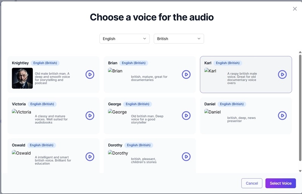
Task: Cancel the voice selection dialog
Action: 252,183
